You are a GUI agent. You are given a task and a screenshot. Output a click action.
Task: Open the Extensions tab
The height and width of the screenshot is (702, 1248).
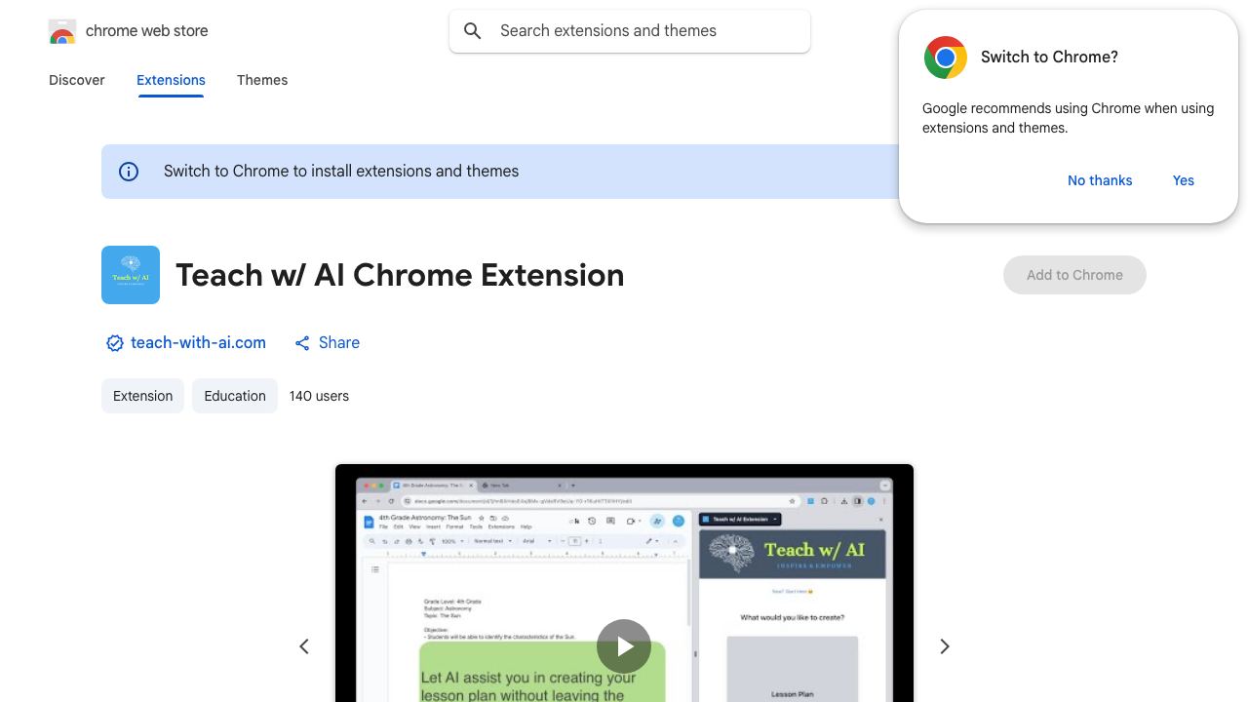[171, 80]
